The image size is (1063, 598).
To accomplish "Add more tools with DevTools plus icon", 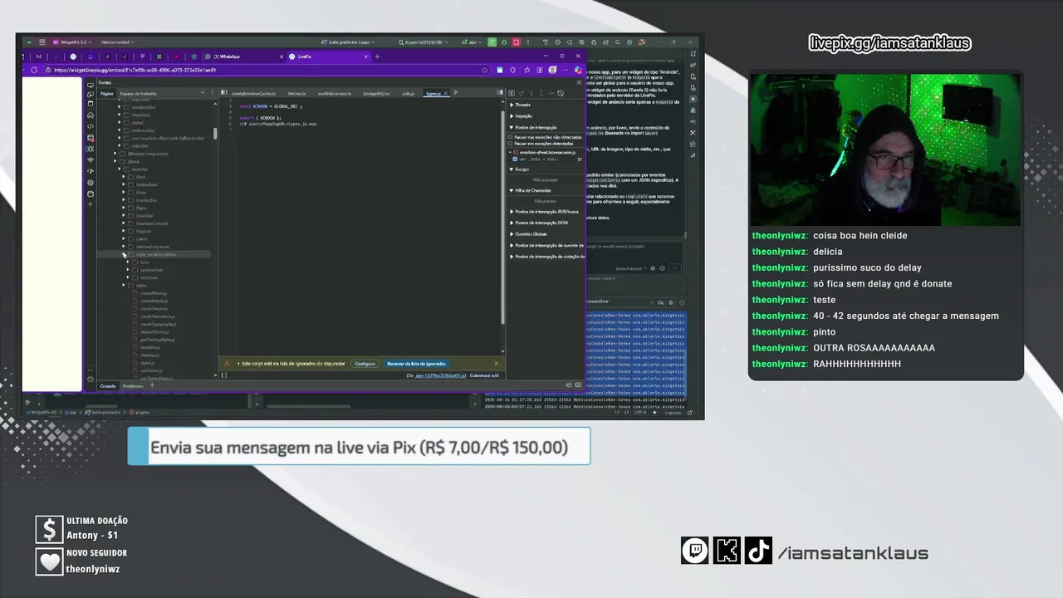I will 91,204.
